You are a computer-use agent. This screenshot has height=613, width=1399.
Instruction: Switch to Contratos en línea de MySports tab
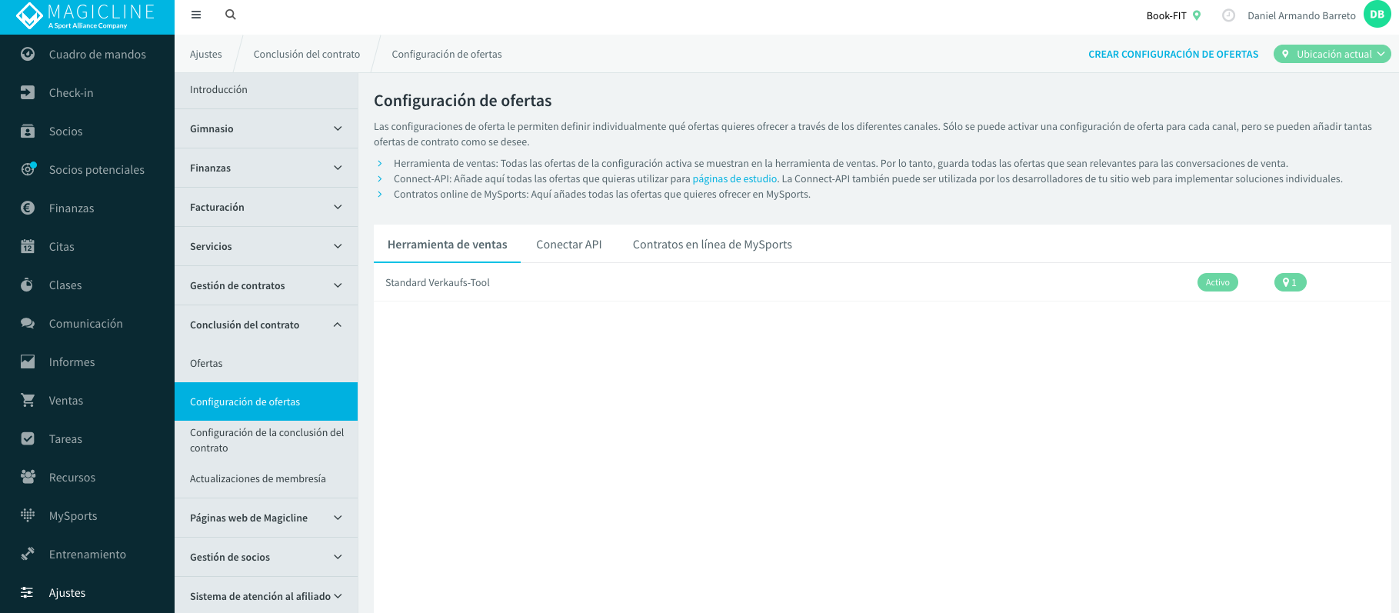coord(712,245)
